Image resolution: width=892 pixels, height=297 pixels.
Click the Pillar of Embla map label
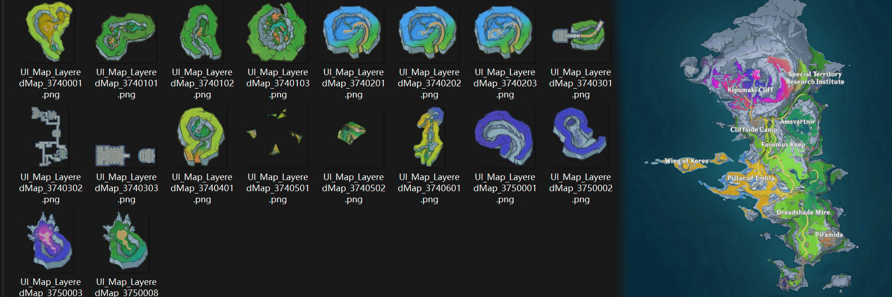pyautogui.click(x=751, y=178)
